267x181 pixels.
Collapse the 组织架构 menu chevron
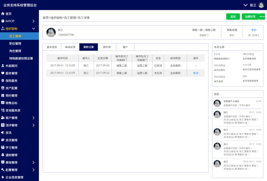tap(33, 29)
